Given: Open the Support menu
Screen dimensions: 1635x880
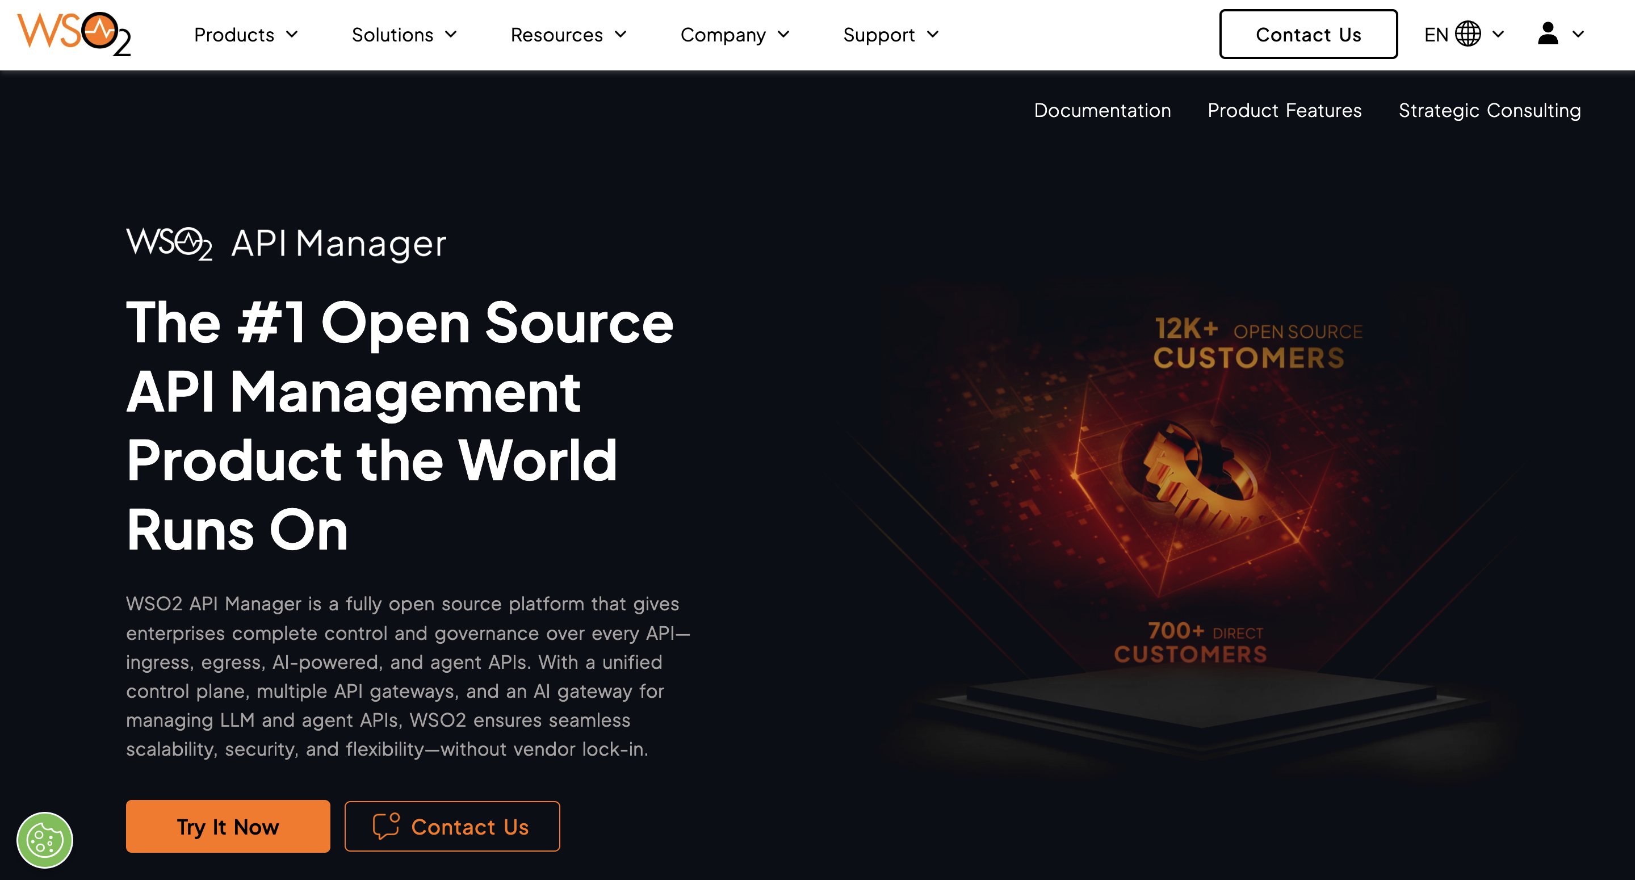Looking at the screenshot, I should [x=878, y=34].
